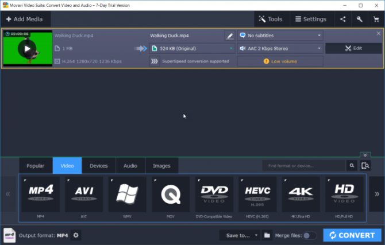Expand the AAC 2 Kbps Stereo audio dropdown

point(280,48)
